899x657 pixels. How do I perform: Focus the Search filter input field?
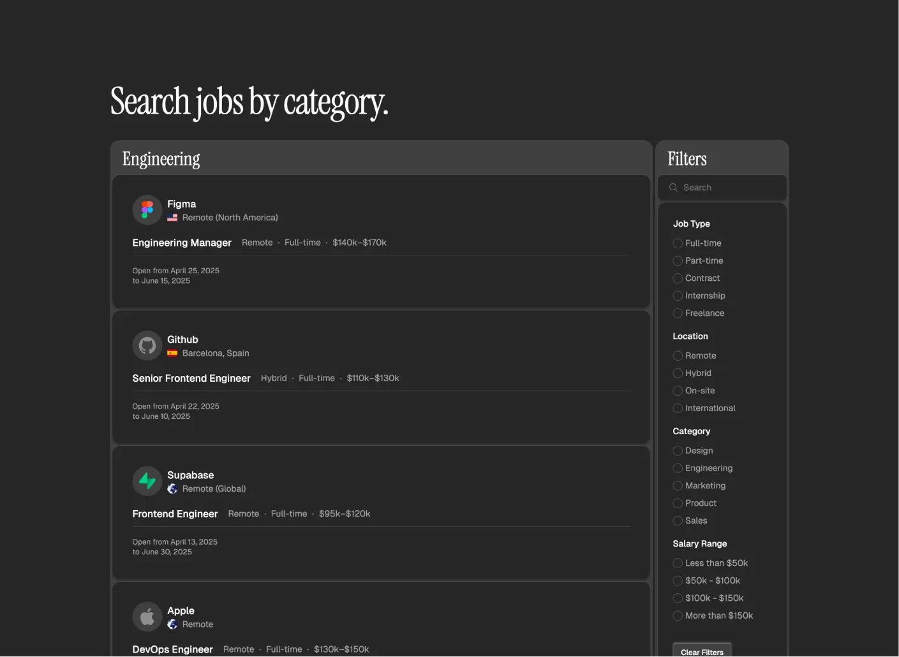722,188
